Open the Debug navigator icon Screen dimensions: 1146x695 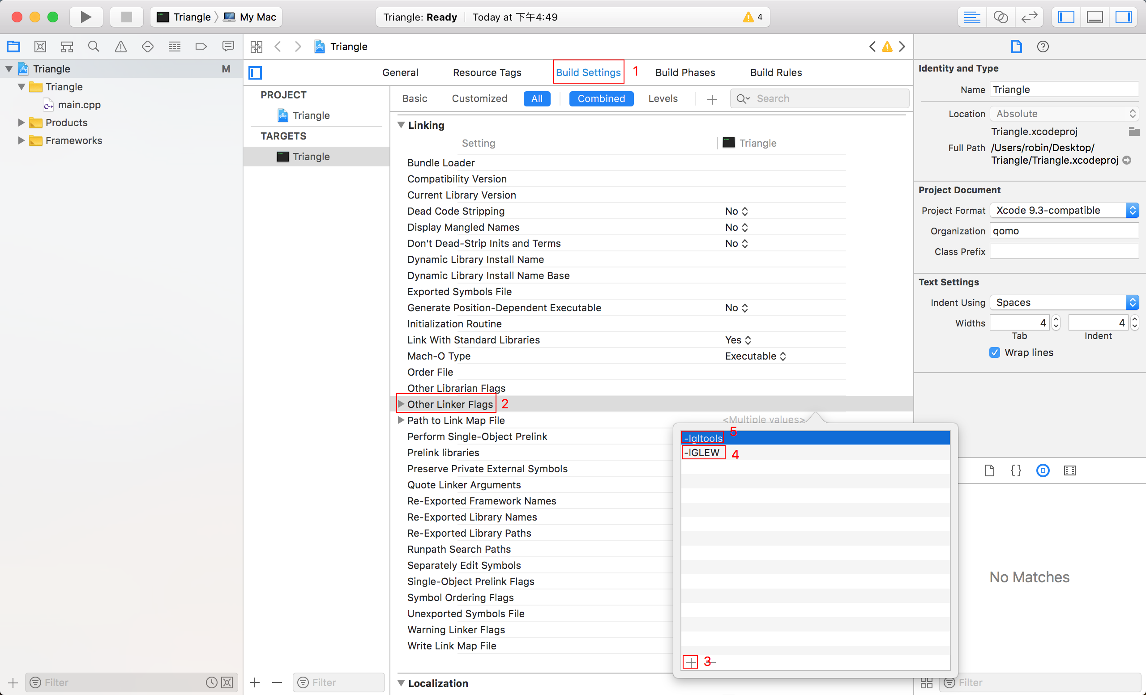[x=175, y=47]
